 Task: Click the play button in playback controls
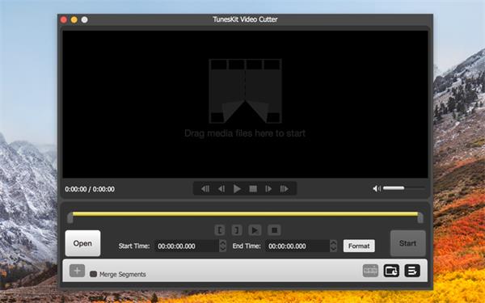(237, 188)
